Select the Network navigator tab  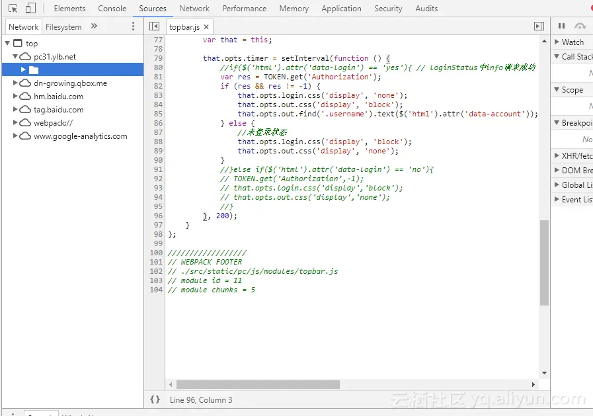pos(23,27)
